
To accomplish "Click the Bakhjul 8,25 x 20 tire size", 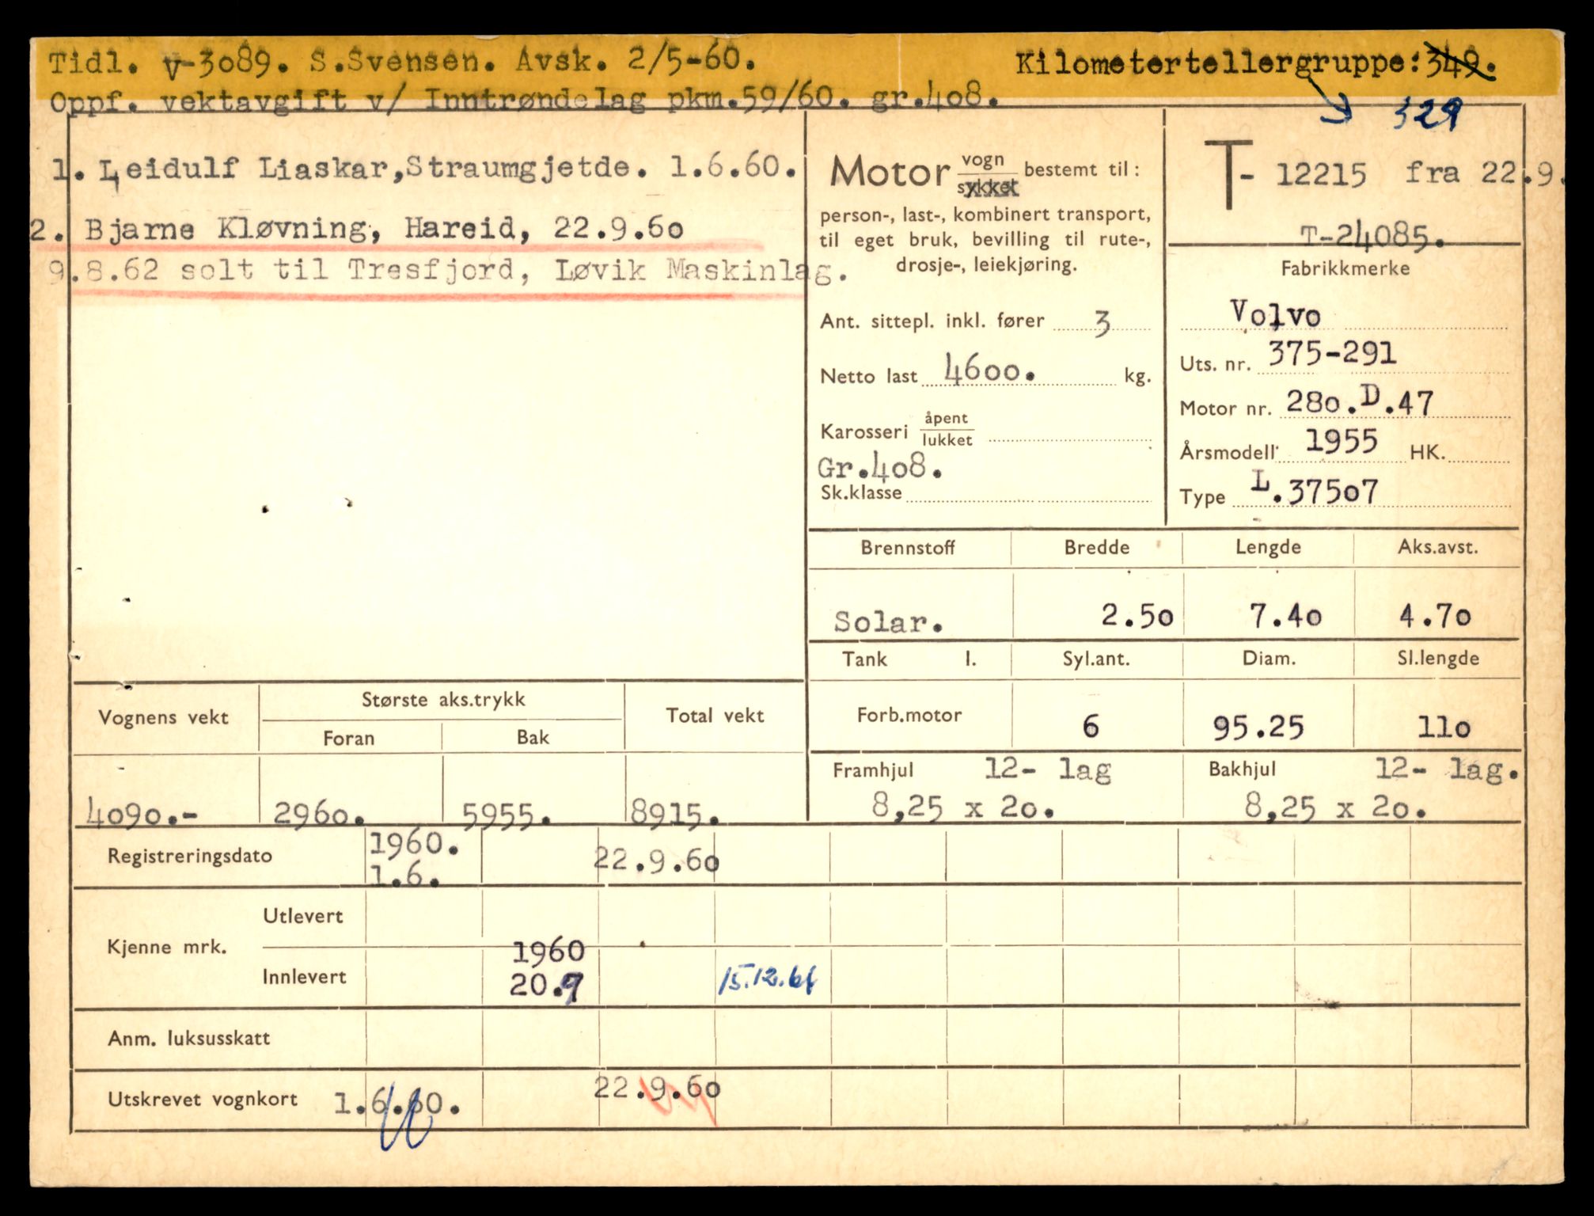I will coord(1336,807).
